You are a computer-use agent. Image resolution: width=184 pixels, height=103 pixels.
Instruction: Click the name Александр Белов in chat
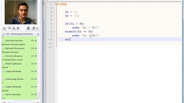(14, 79)
